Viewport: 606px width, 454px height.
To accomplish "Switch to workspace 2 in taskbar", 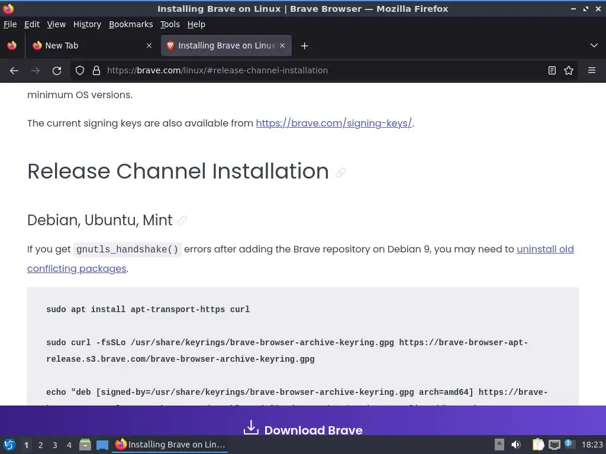I will 41,445.
